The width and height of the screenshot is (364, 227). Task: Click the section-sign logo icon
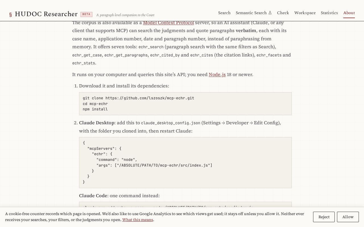click(x=11, y=14)
